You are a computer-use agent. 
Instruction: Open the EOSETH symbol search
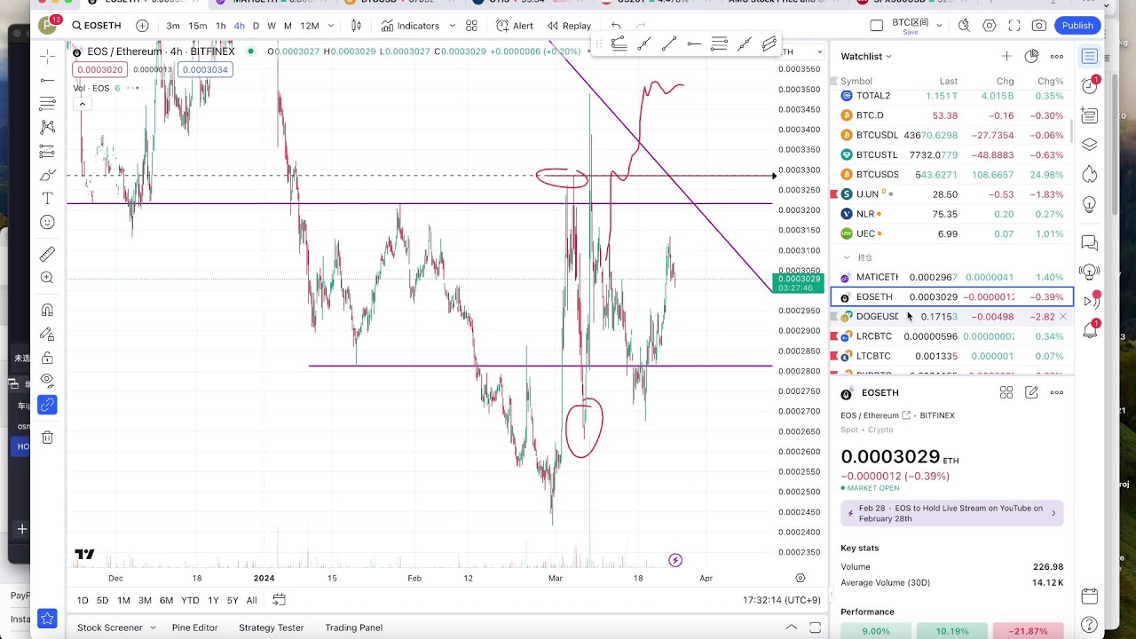click(x=97, y=26)
